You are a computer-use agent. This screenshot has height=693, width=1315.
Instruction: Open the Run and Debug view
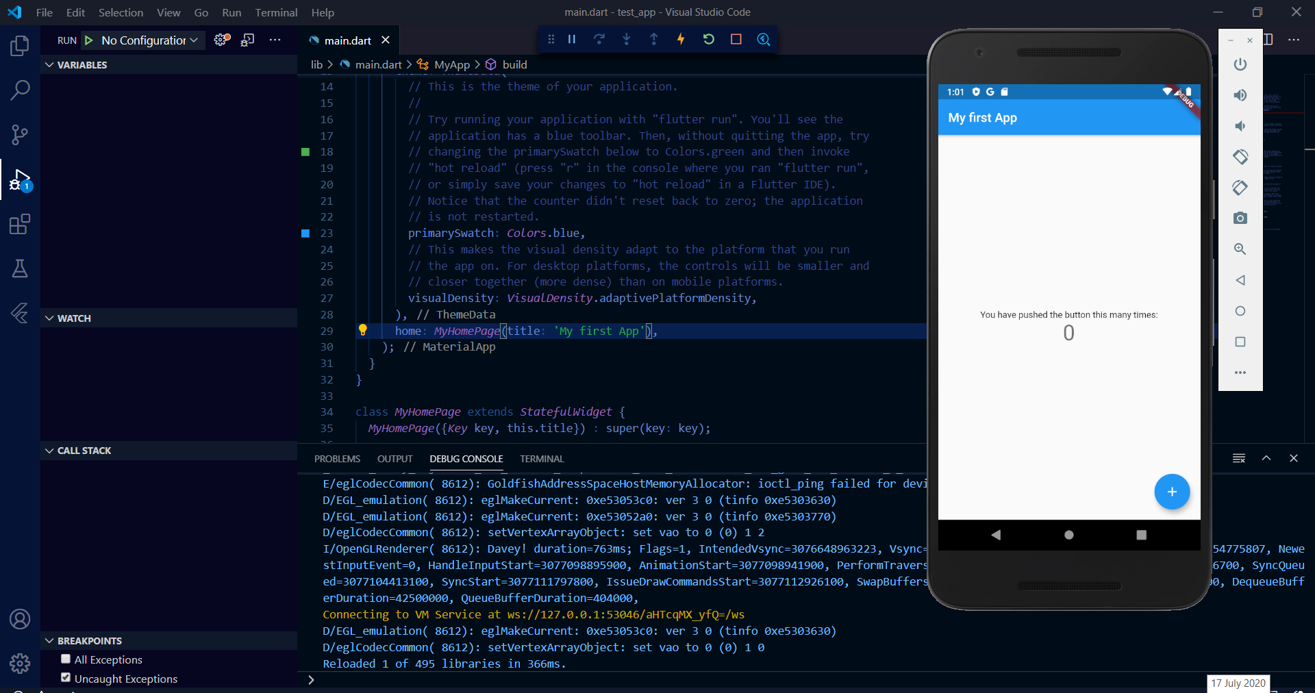pyautogui.click(x=20, y=179)
